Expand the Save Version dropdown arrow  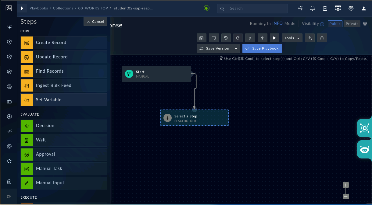pyautogui.click(x=236, y=48)
